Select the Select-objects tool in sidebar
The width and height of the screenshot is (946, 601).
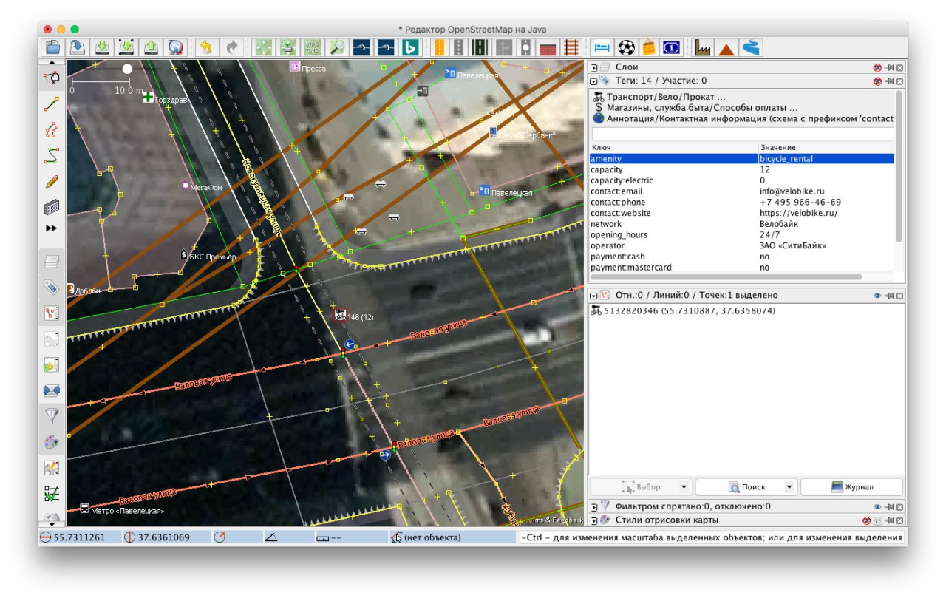[x=52, y=78]
